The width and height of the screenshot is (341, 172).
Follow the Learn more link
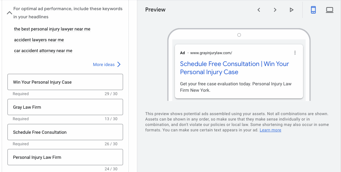[270, 130]
